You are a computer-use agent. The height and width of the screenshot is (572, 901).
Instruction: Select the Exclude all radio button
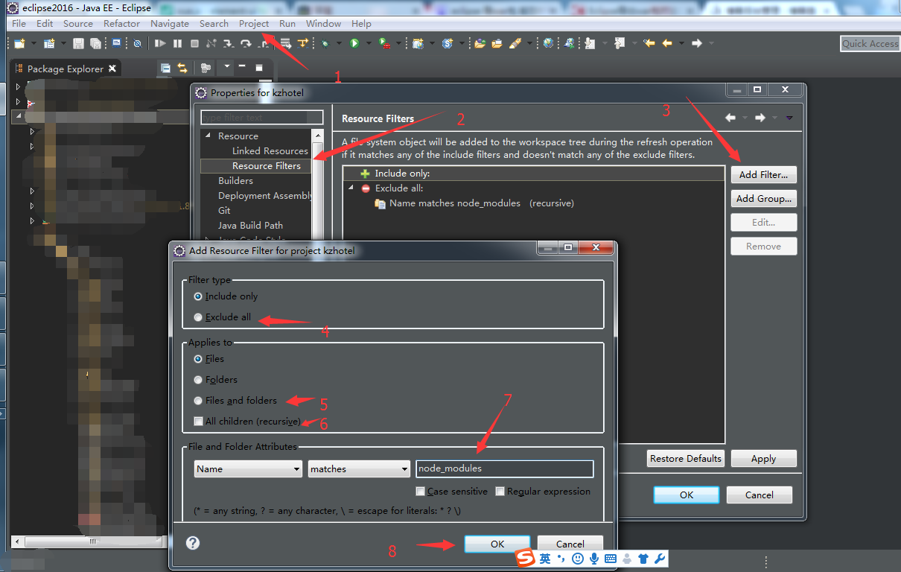[197, 317]
